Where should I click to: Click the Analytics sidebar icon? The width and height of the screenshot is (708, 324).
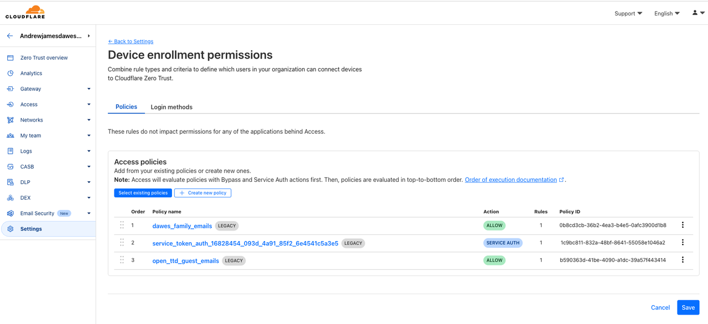click(11, 73)
